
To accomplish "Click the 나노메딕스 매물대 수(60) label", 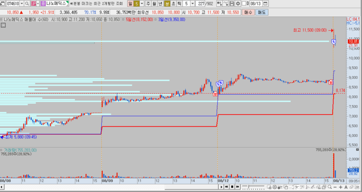I will [26, 20].
